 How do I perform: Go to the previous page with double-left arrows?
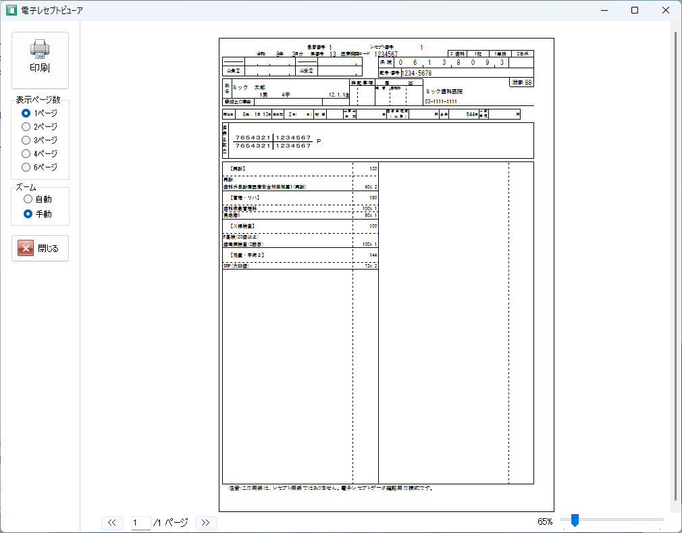(112, 522)
